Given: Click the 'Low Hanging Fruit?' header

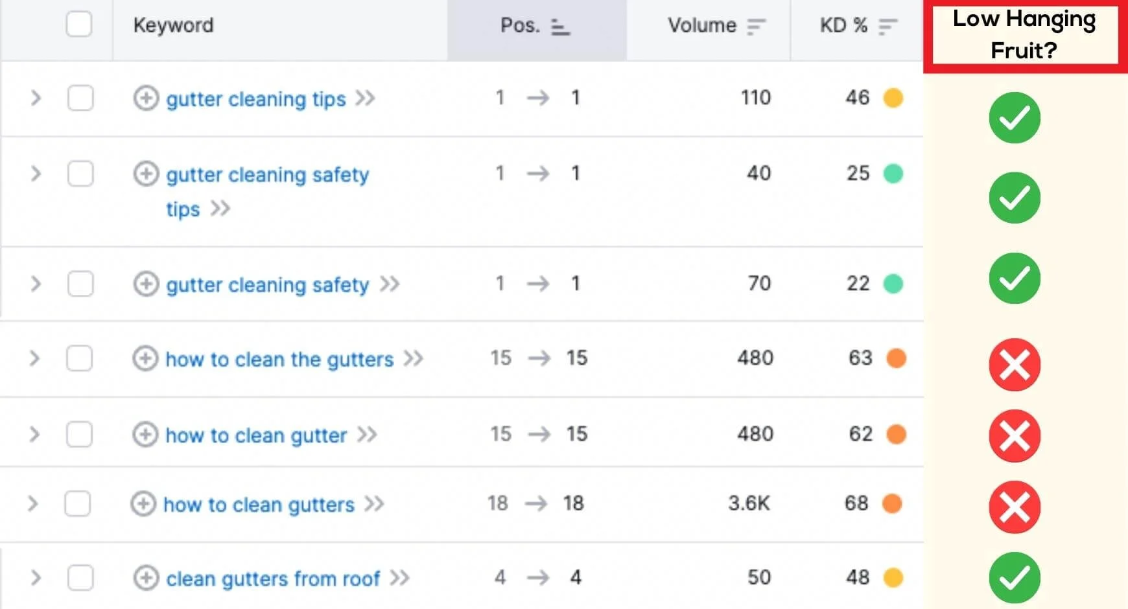Looking at the screenshot, I should pyautogui.click(x=1024, y=34).
